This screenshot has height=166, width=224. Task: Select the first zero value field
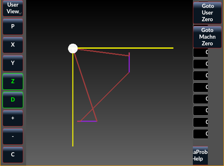pyautogui.click(x=201, y=52)
